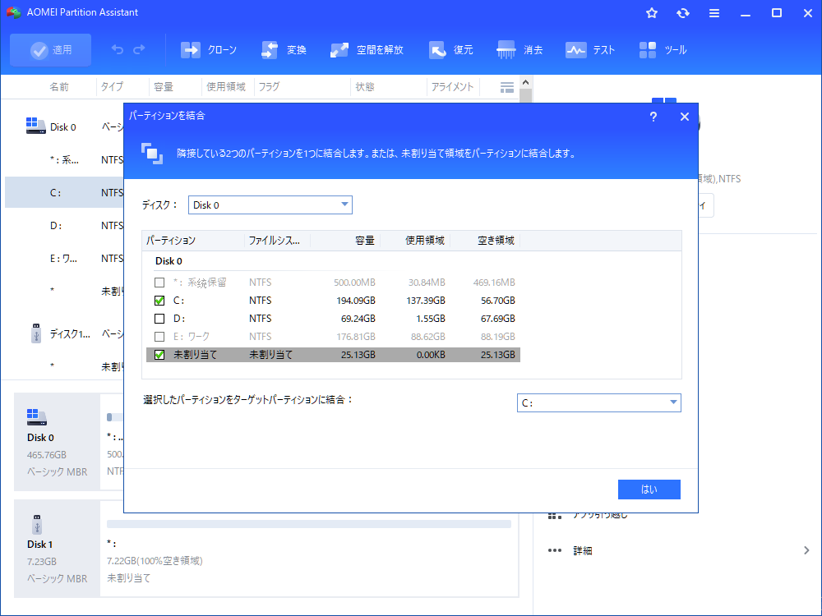Click the はい confirm button
822x616 pixels.
coord(649,490)
